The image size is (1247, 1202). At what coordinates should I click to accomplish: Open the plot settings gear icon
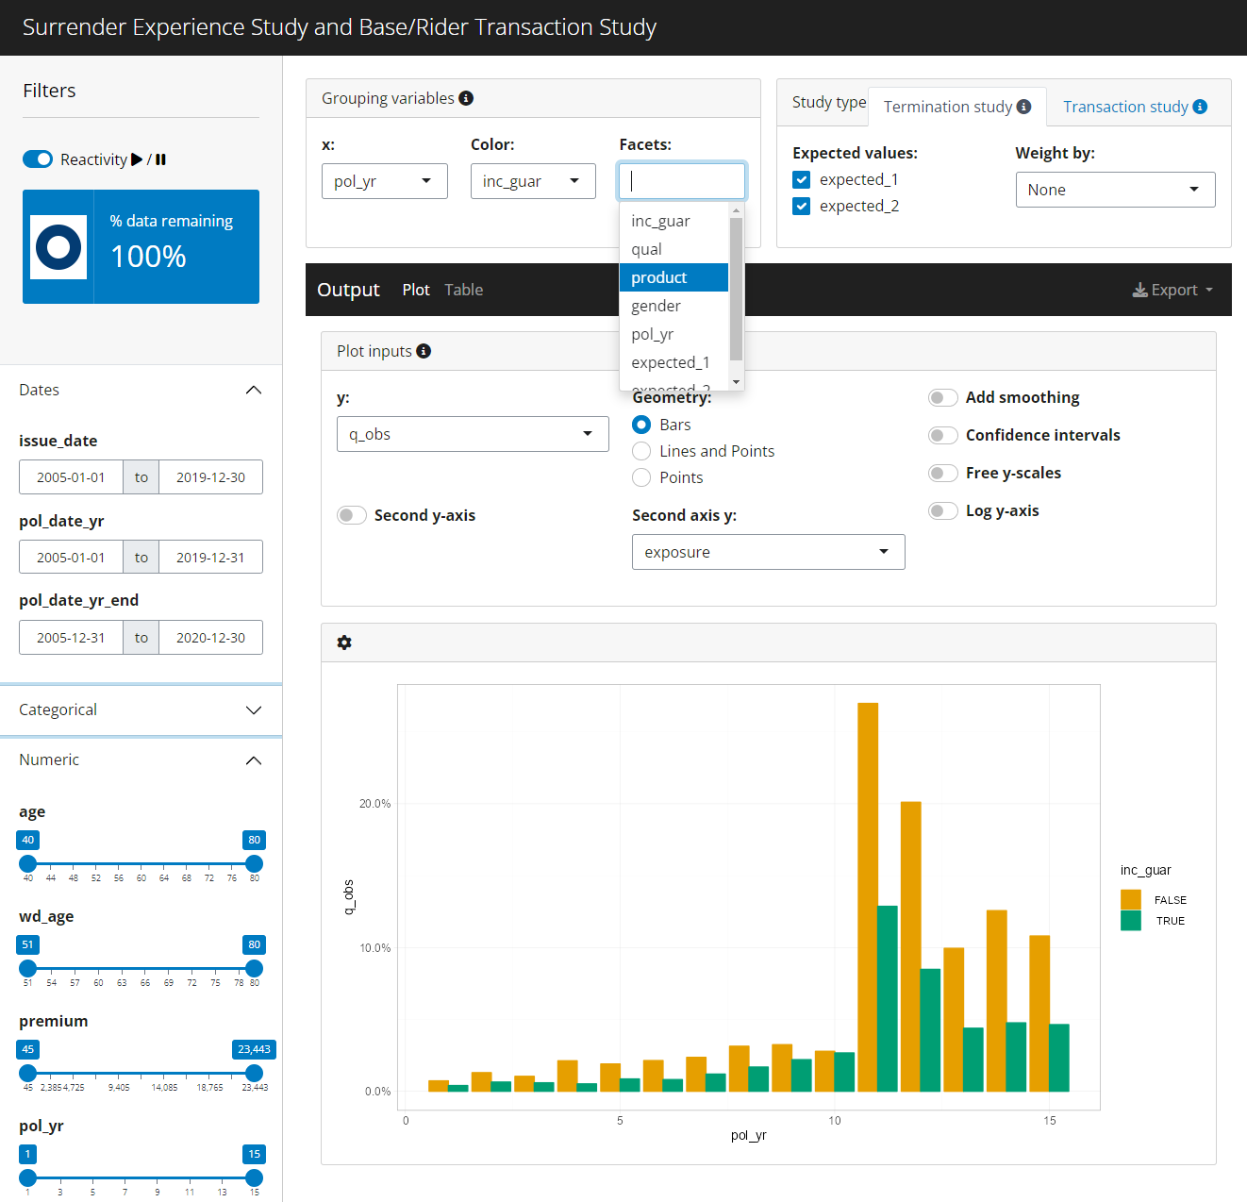(x=344, y=643)
